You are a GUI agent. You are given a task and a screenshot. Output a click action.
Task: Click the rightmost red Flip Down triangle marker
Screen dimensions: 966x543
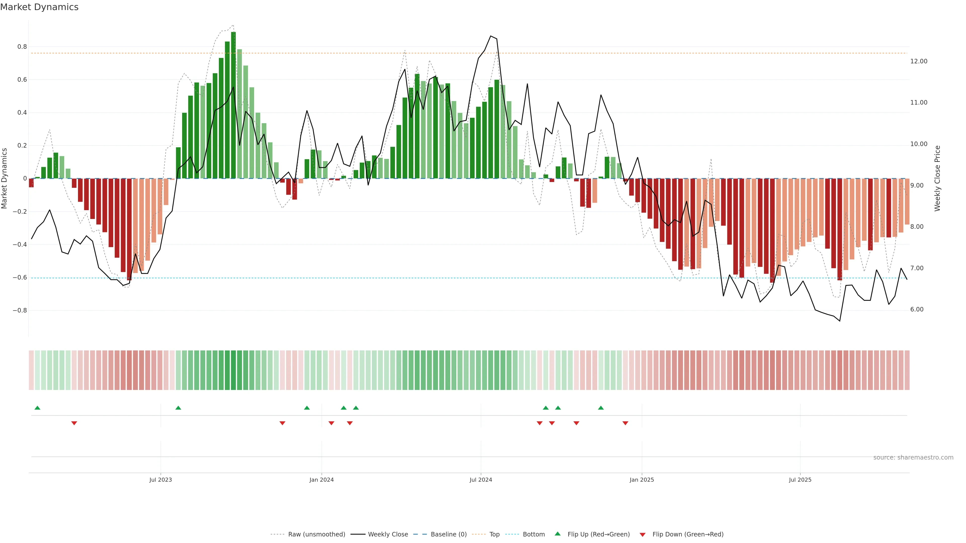tap(625, 423)
